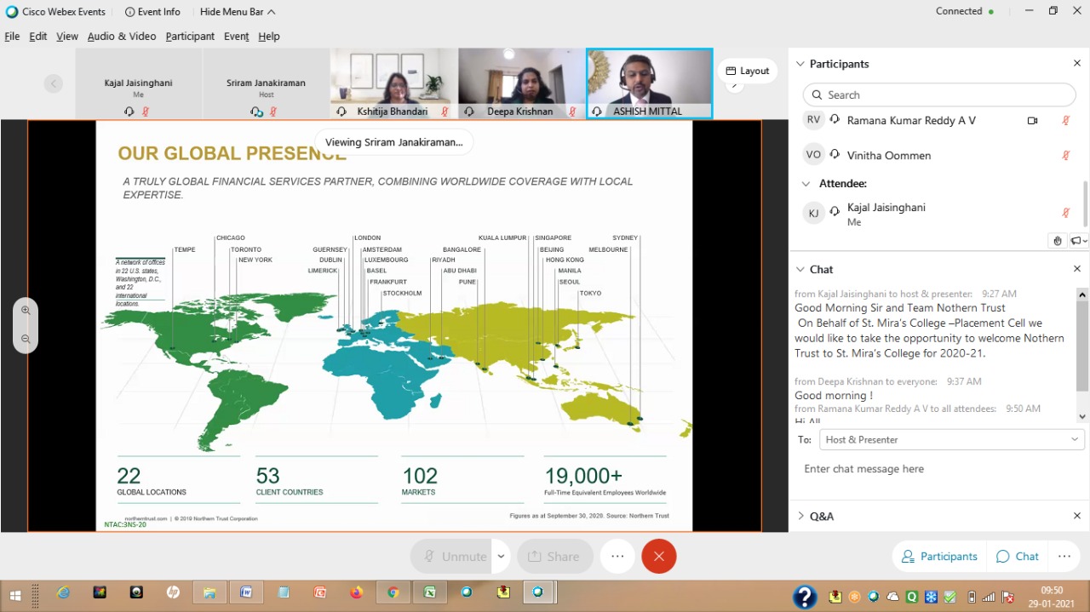Screen dimensions: 1090x612
Task: Open the feedback megaphone dropdown
Action: tap(1078, 241)
